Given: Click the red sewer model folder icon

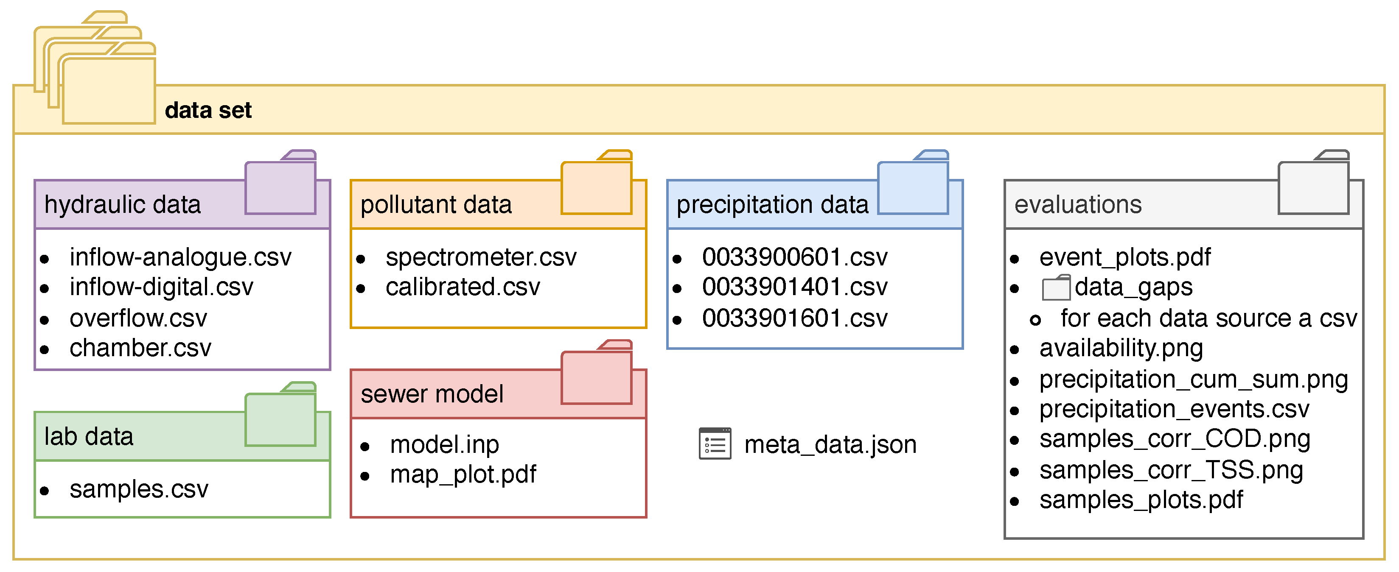Looking at the screenshot, I should click(x=596, y=374).
